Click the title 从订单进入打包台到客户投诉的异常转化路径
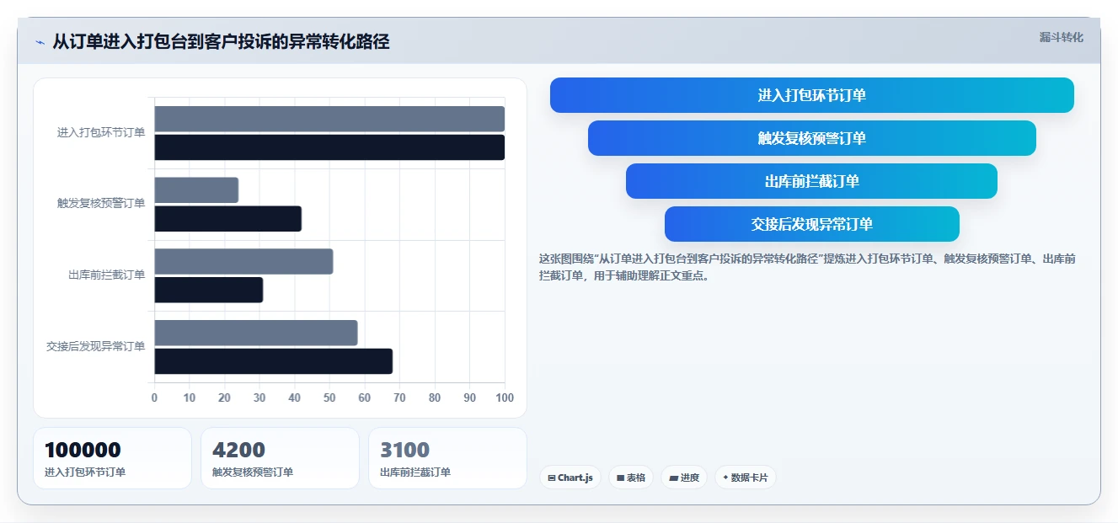Screen dimensions: 1118x523 [221, 41]
